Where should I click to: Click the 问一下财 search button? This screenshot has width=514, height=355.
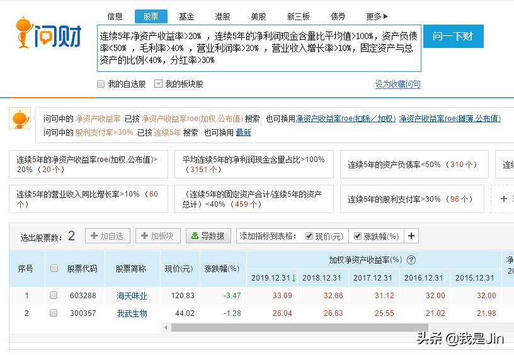tap(454, 36)
